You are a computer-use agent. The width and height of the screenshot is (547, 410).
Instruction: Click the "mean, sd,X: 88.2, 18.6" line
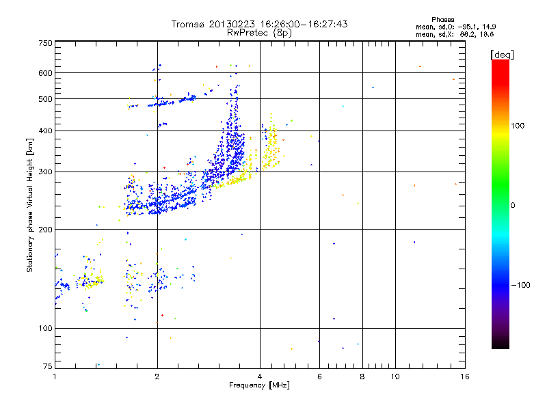pos(455,35)
